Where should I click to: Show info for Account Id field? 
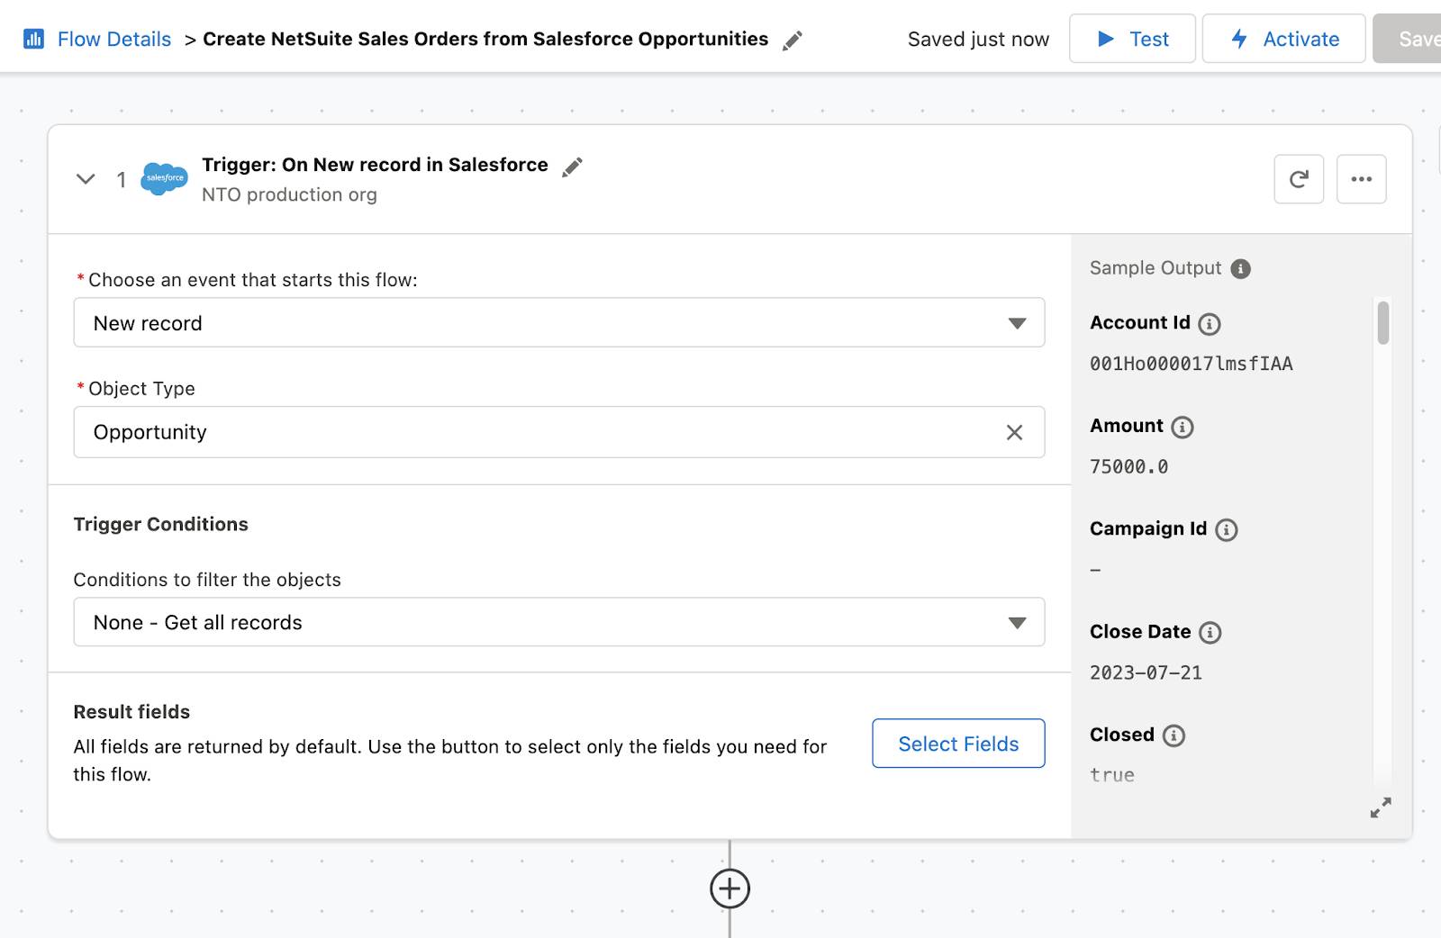(1210, 324)
